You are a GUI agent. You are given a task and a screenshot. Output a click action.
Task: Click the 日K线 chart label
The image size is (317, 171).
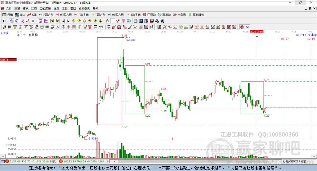[5, 33]
